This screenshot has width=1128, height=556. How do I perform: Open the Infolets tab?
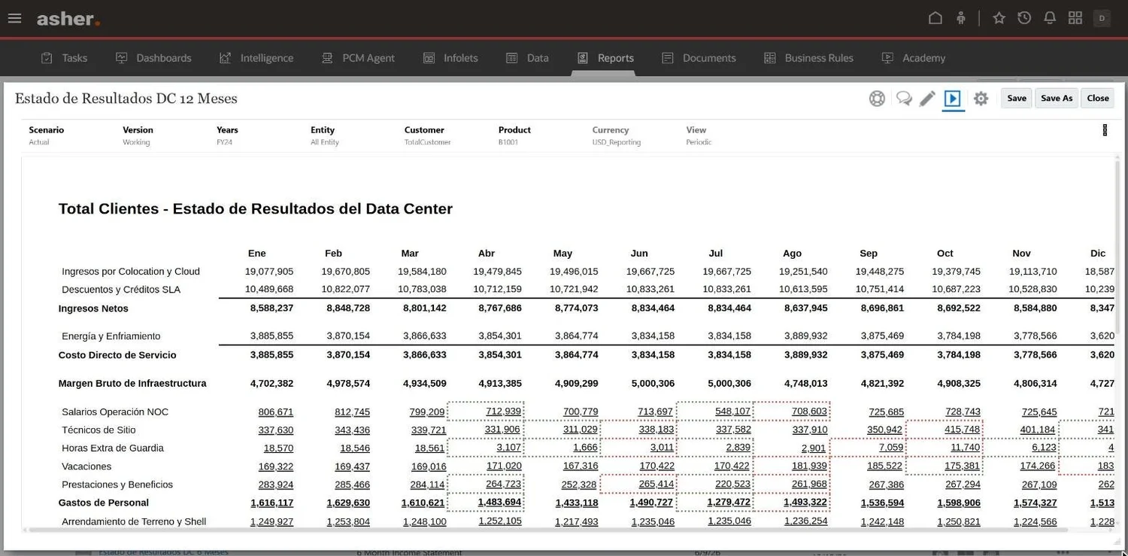(x=450, y=58)
